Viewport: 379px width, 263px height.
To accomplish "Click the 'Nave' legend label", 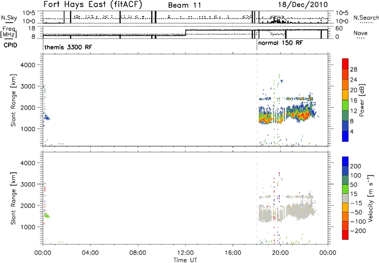I will coord(361,33).
